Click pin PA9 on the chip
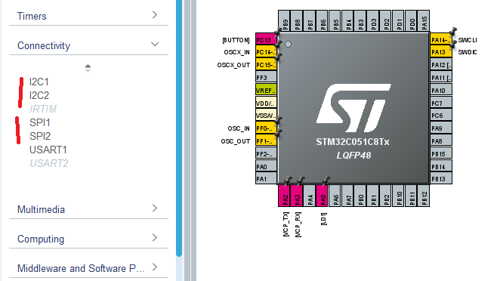 [441, 128]
